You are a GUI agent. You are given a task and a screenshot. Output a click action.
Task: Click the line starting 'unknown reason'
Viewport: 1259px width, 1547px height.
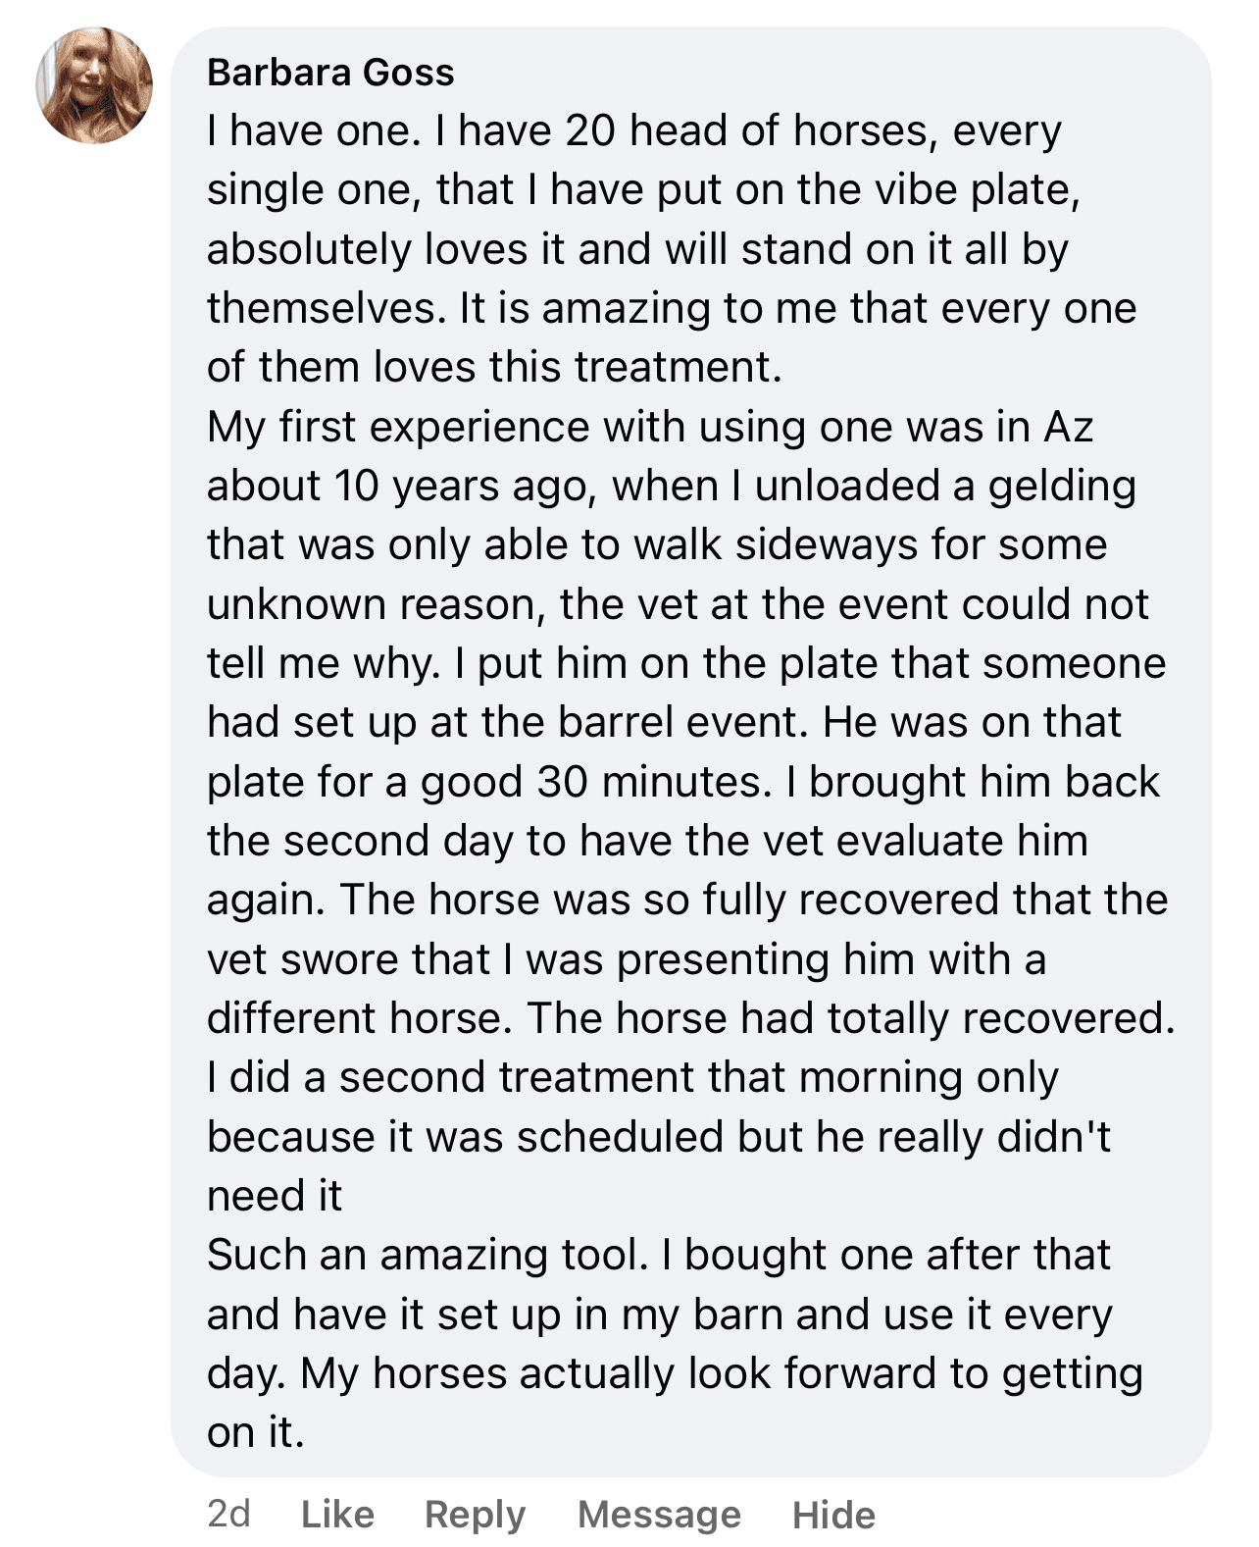point(677,604)
